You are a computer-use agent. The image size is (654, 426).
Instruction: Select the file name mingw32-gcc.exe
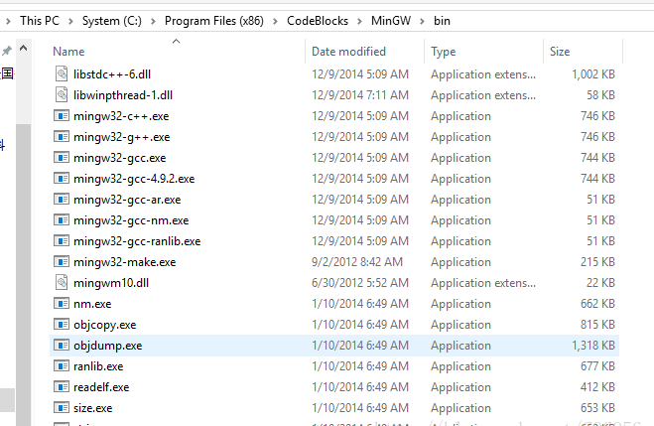tap(120, 158)
